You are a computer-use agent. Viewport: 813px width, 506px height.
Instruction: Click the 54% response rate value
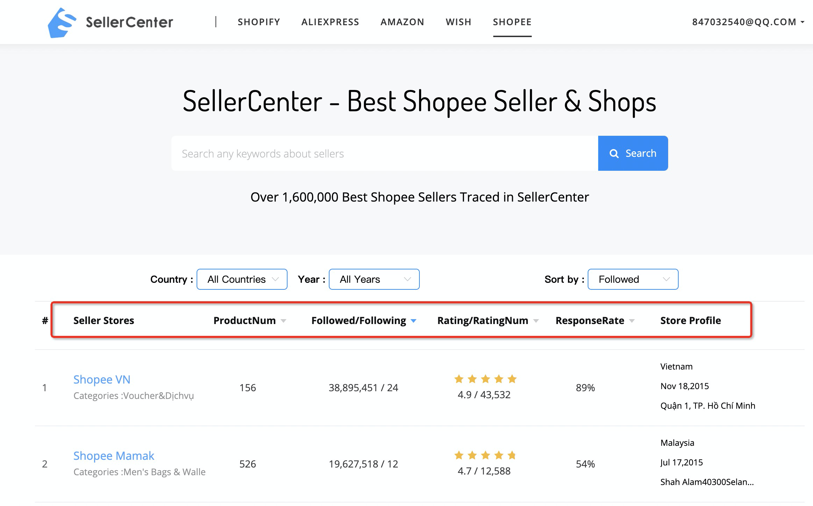point(585,464)
